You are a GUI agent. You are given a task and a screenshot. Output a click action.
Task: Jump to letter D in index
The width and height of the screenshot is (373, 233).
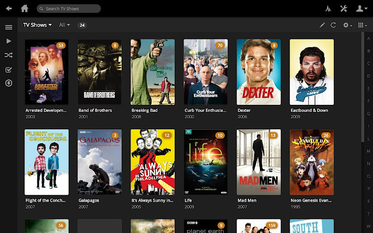point(368,76)
